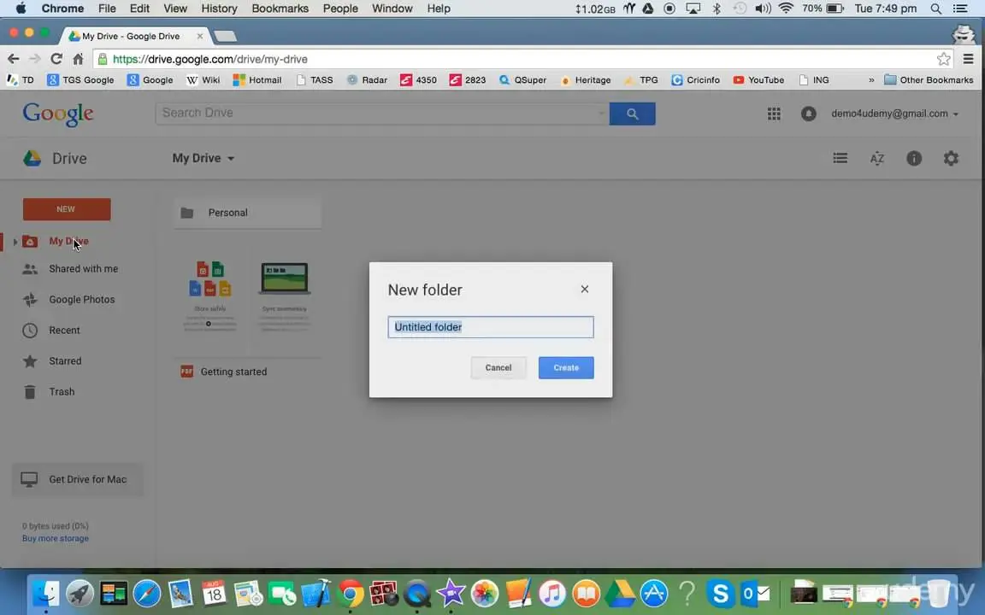
Task: Open the YouTube bookmark
Action: coord(759,79)
